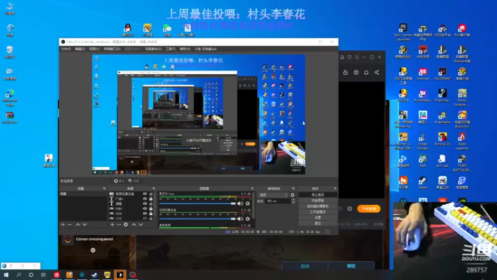
Task: Open the notification bell in Douyu window
Action: pyautogui.click(x=366, y=72)
